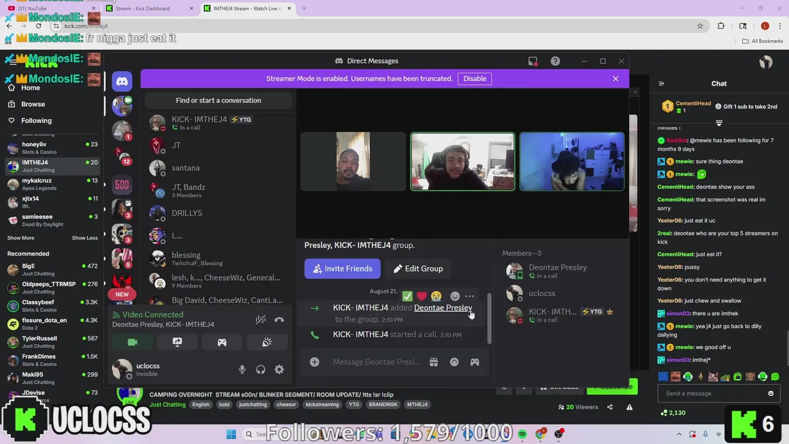
Task: Start an activity with controller icon in voice panel
Action: 222,342
